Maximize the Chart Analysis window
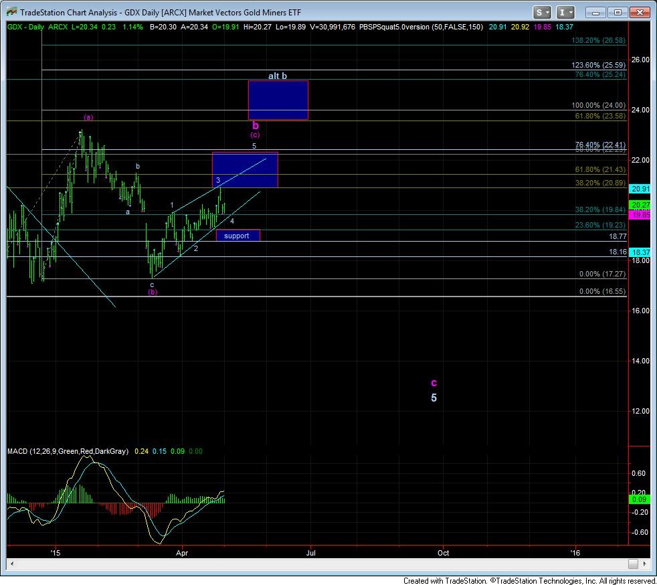Viewport: 657px width, 585px height. click(x=617, y=12)
